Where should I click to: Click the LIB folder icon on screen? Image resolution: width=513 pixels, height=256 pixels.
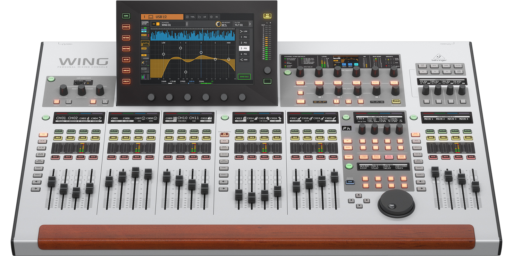(x=199, y=17)
